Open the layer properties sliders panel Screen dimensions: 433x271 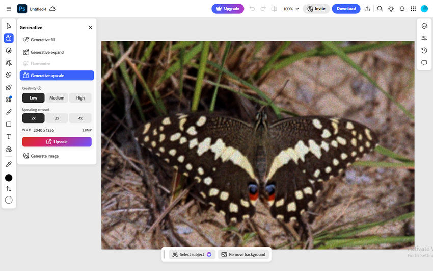(424, 38)
